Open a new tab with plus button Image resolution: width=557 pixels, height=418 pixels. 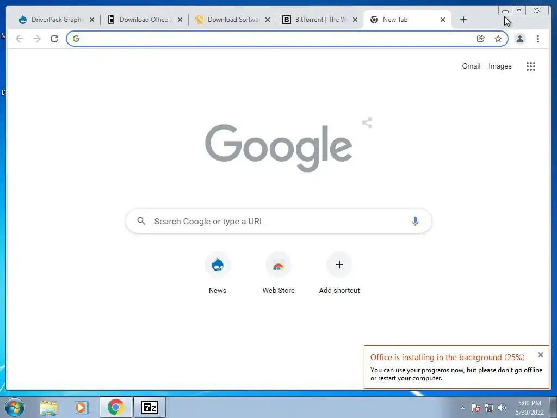pos(463,20)
